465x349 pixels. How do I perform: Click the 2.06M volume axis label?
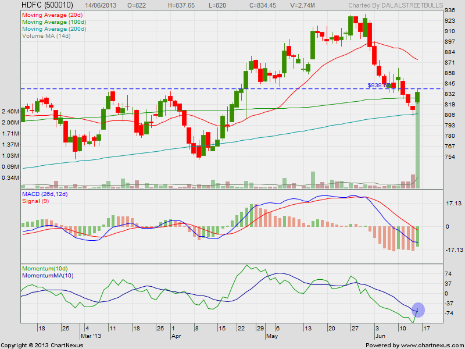[x=10, y=123]
